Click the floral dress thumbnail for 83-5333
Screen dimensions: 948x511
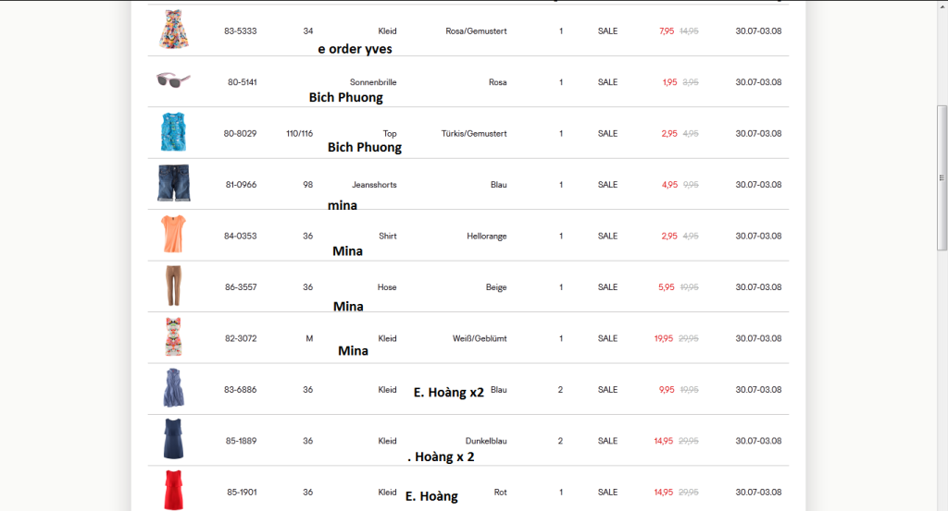pos(173,30)
